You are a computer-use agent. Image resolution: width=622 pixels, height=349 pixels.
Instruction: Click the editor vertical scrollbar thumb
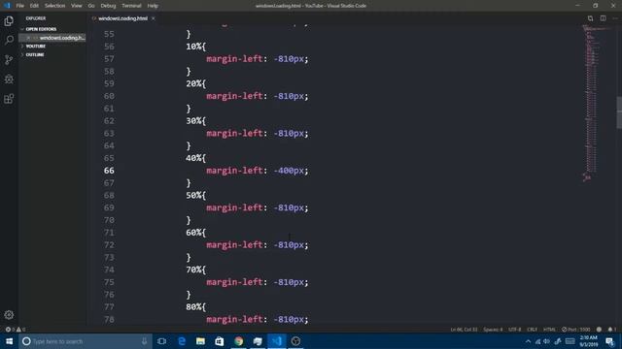pos(619,112)
